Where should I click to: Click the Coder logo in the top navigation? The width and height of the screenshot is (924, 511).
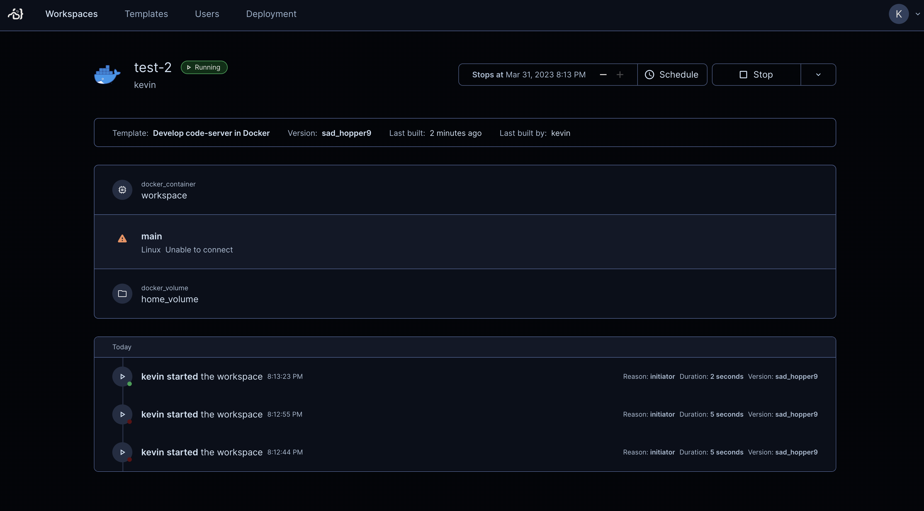tap(15, 14)
